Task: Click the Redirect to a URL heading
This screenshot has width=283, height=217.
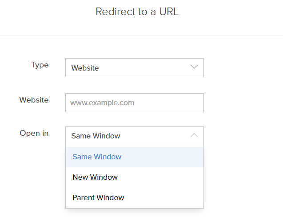Action: [x=137, y=12]
